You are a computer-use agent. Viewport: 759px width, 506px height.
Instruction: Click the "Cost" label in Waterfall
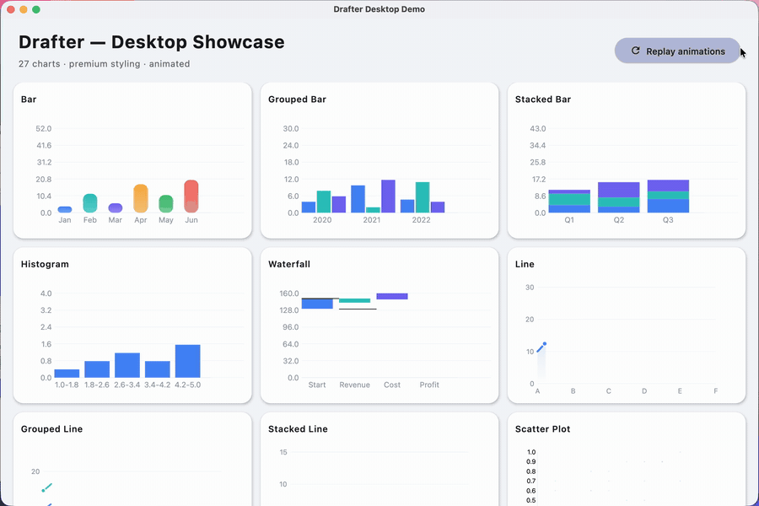[x=392, y=385]
